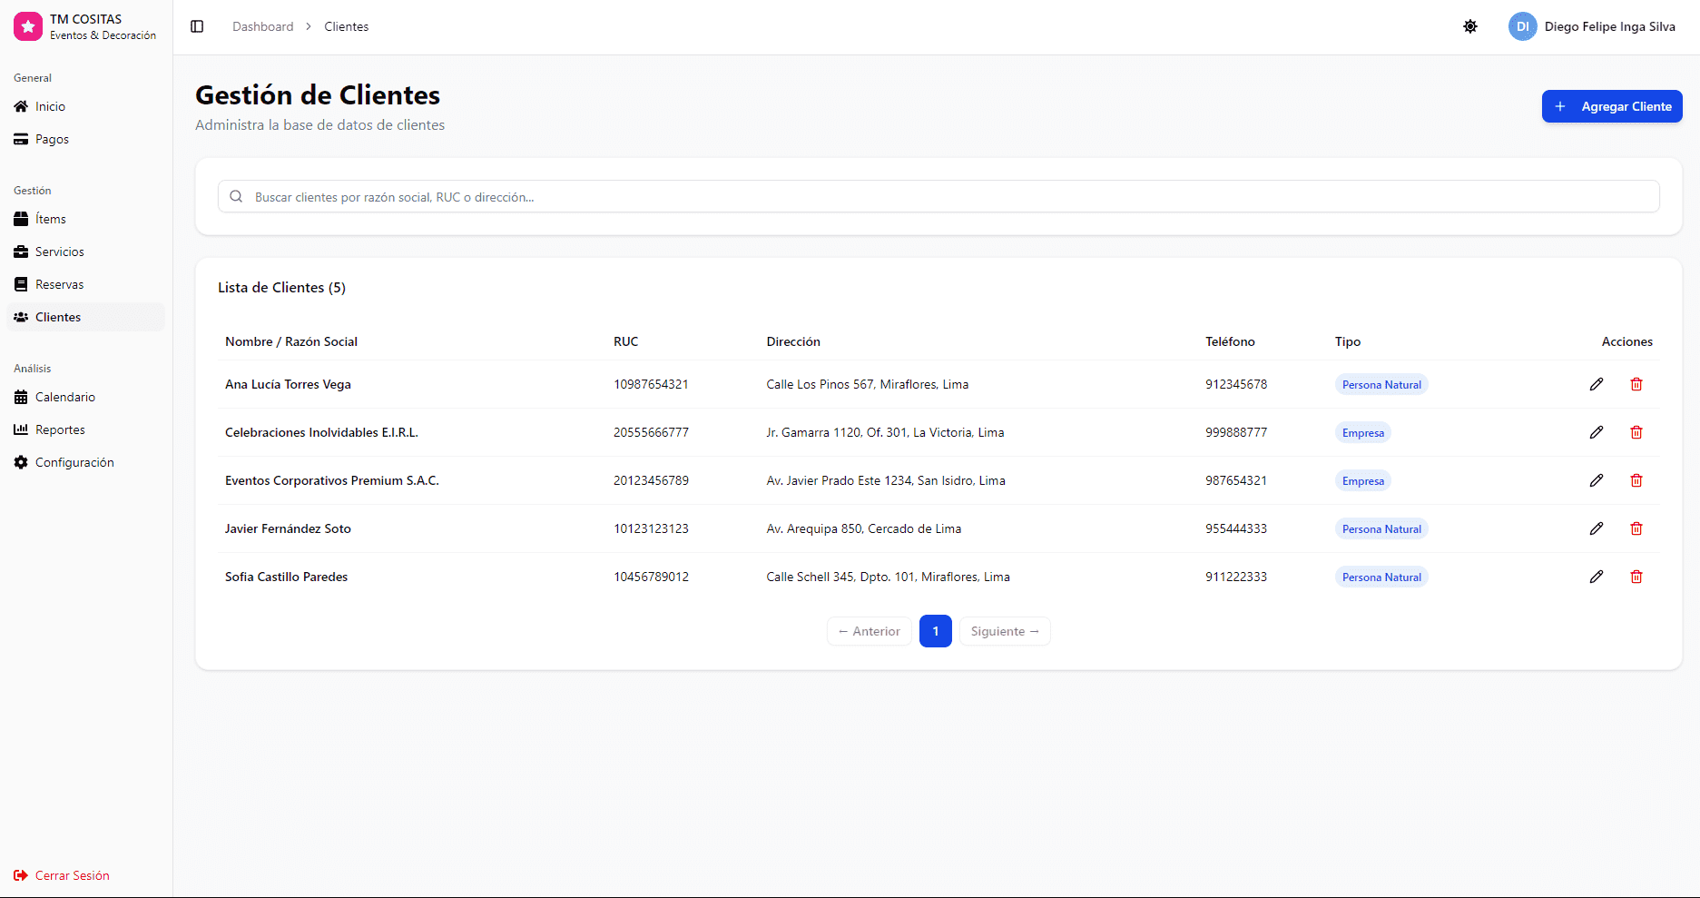Edit Eventos Corporativos Premium S.A.C.
The height and width of the screenshot is (898, 1700).
click(1597, 480)
